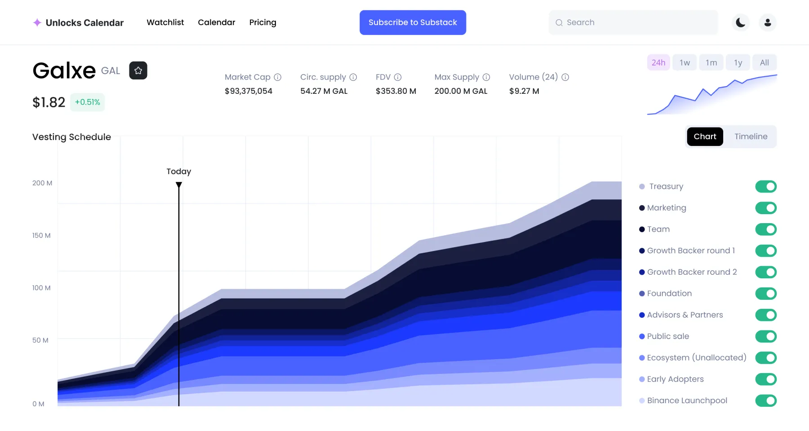
Task: Switch to the Chart view tab
Action: click(705, 136)
